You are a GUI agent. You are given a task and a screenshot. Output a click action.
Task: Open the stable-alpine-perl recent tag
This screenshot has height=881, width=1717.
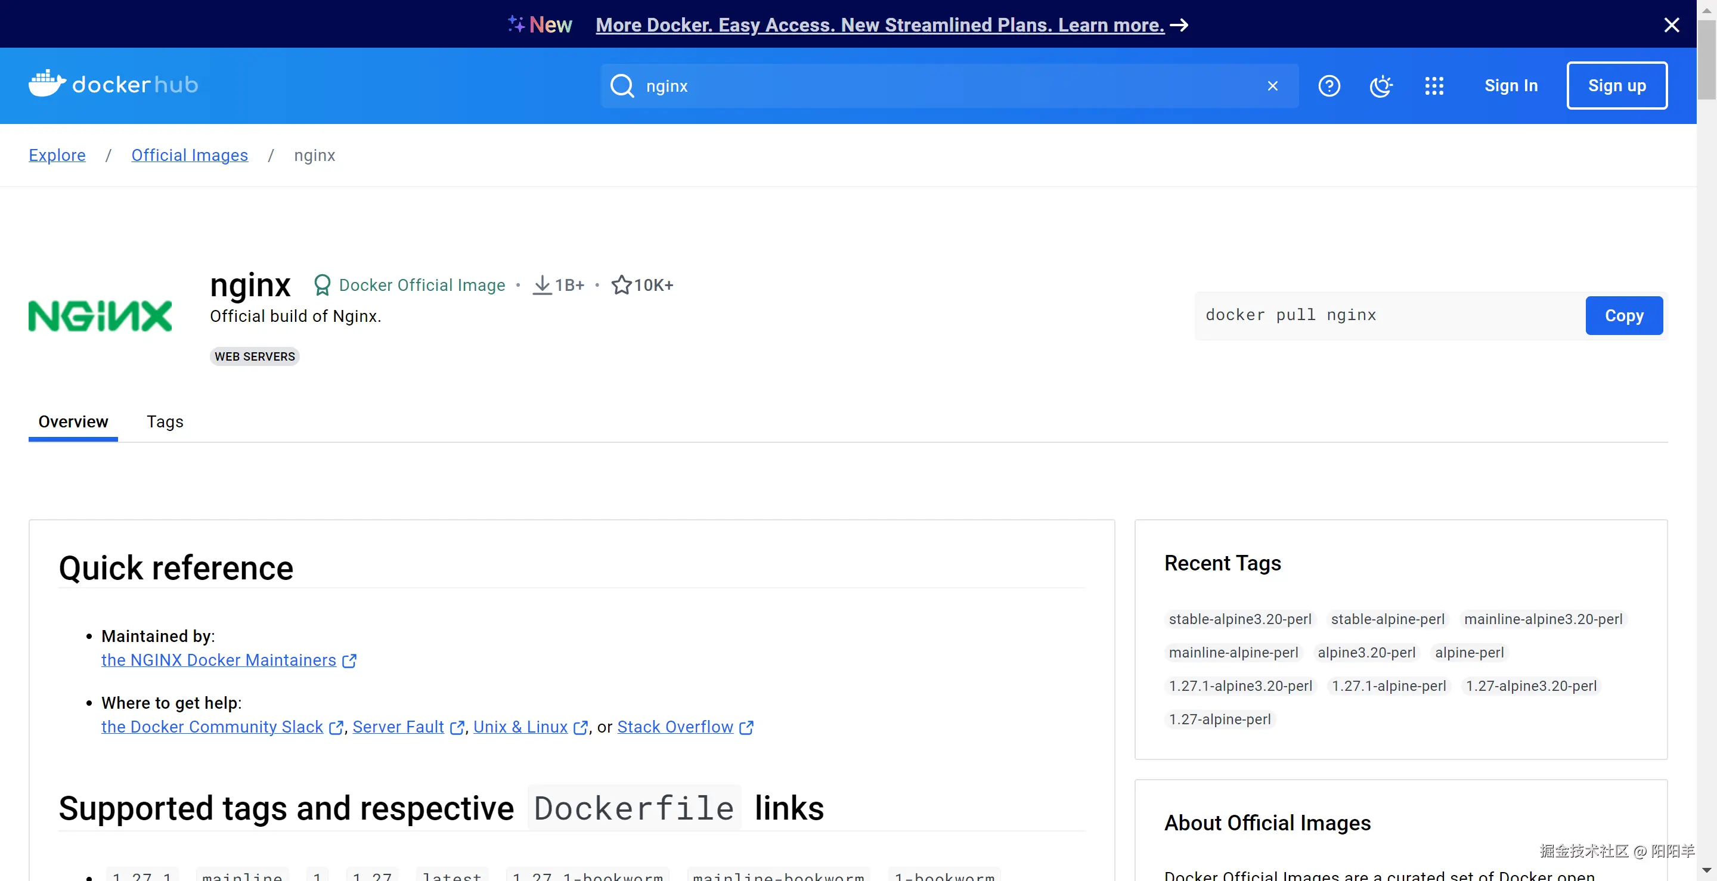click(1387, 619)
